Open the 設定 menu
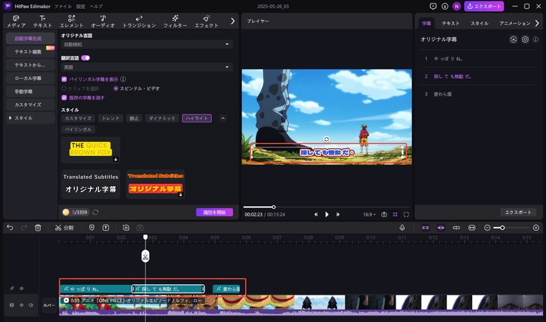 click(81, 6)
